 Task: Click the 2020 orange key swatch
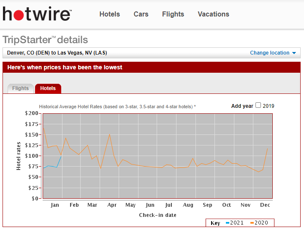252,223
